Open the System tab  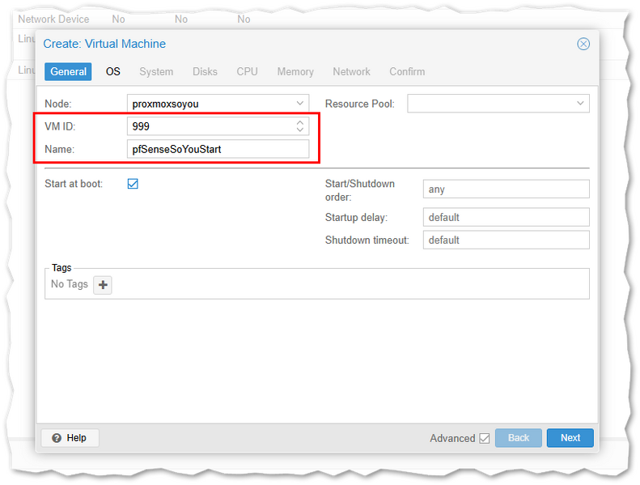click(x=156, y=71)
